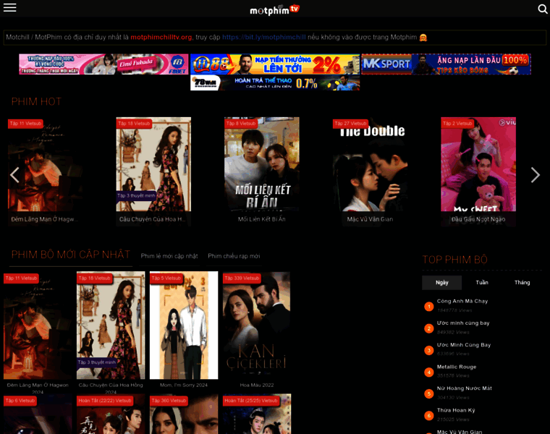550x434 pixels.
Task: Open rank 2 Ước mình cùng bay
Action: 463,323
